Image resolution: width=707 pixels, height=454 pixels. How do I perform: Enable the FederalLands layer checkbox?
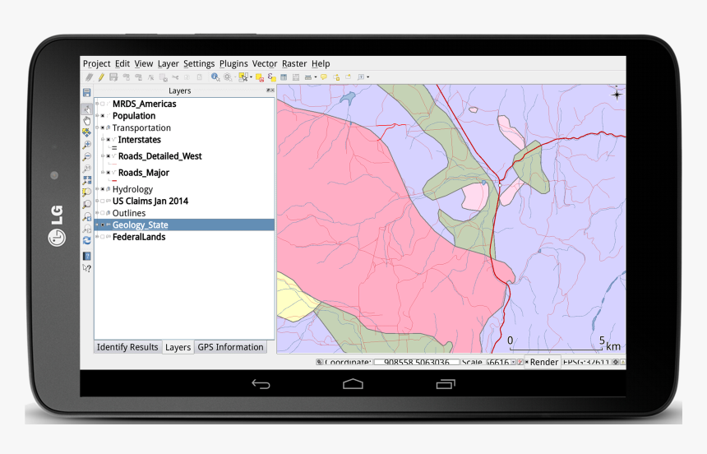[x=103, y=237]
